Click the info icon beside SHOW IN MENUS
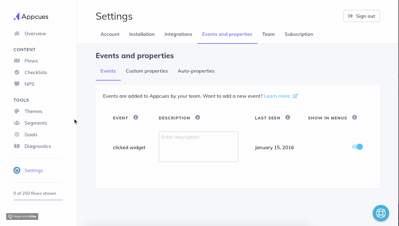 coord(355,117)
